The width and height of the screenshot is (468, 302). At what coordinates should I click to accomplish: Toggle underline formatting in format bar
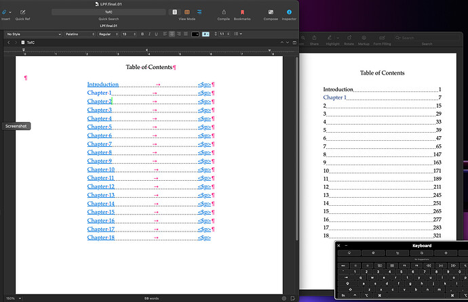[x=157, y=34]
